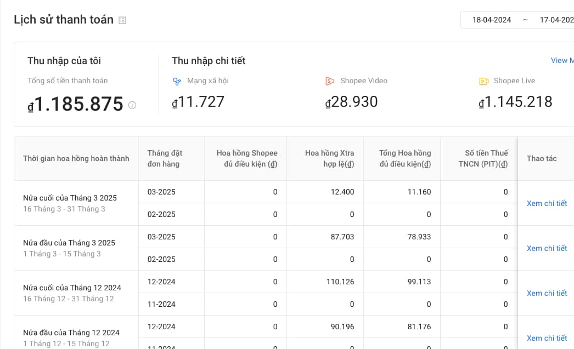Viewport: 574px width, 349px height.
Task: Click the Shopee Video play icon
Action: (x=330, y=81)
